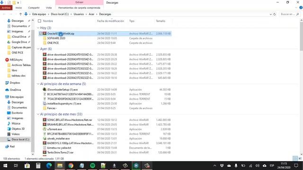Open the address bar history dropdown
Viewport: 303px width, 170px height.
[x=270, y=14]
